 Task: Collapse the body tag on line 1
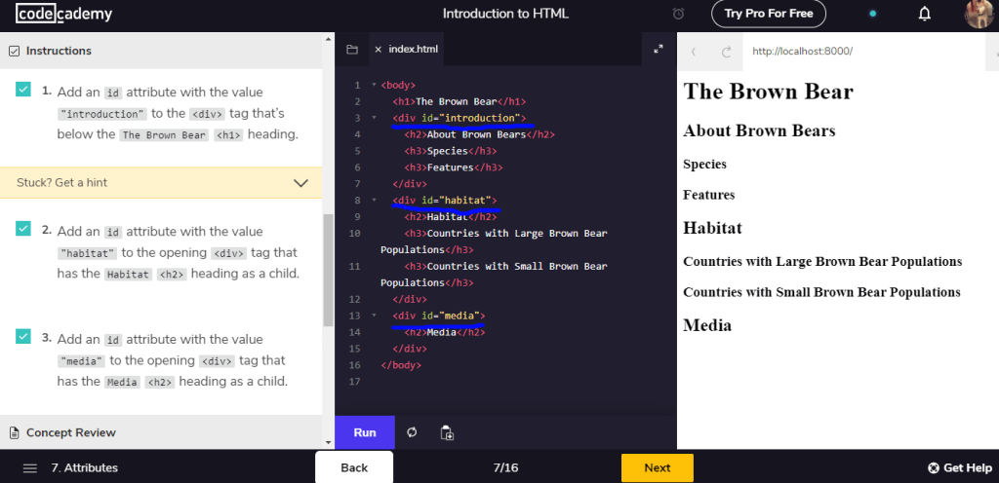(373, 85)
